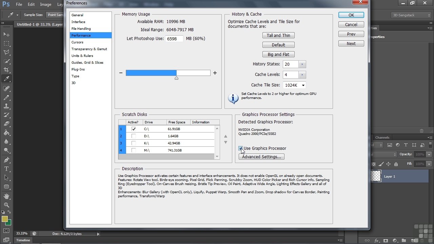Click the background color swatch
The image size is (434, 244).
click(x=8, y=222)
